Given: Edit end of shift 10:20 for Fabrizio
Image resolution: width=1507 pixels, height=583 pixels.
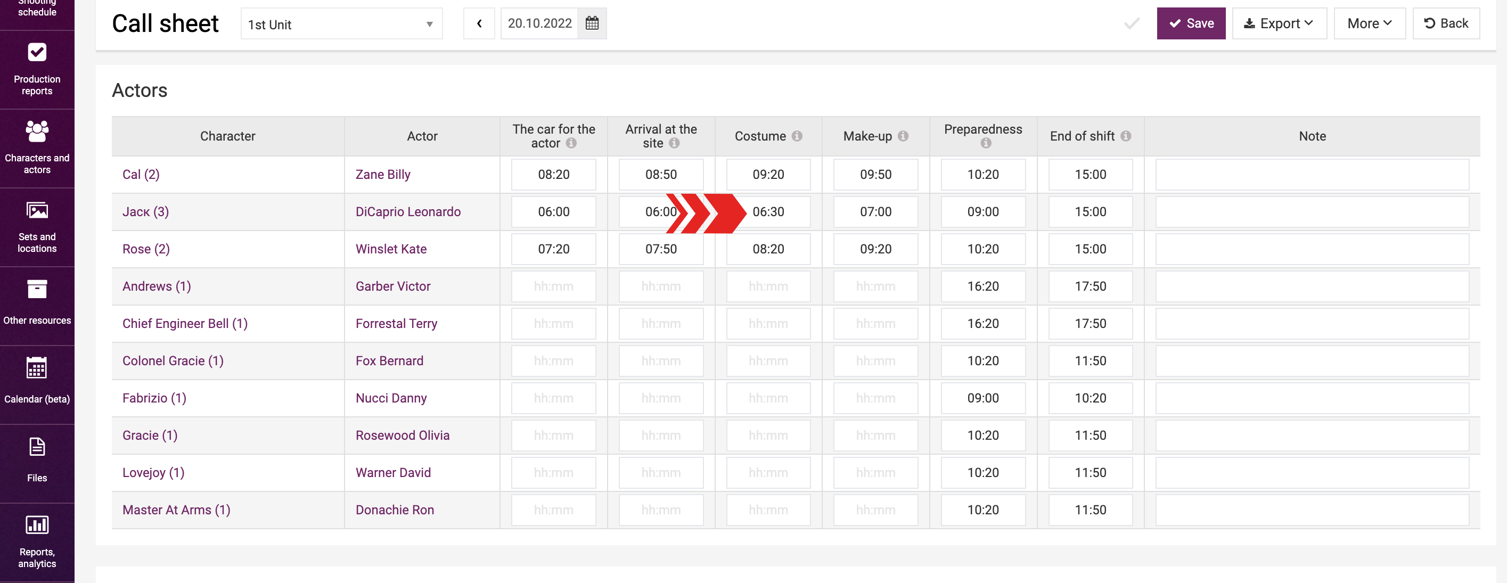Looking at the screenshot, I should pyautogui.click(x=1091, y=398).
